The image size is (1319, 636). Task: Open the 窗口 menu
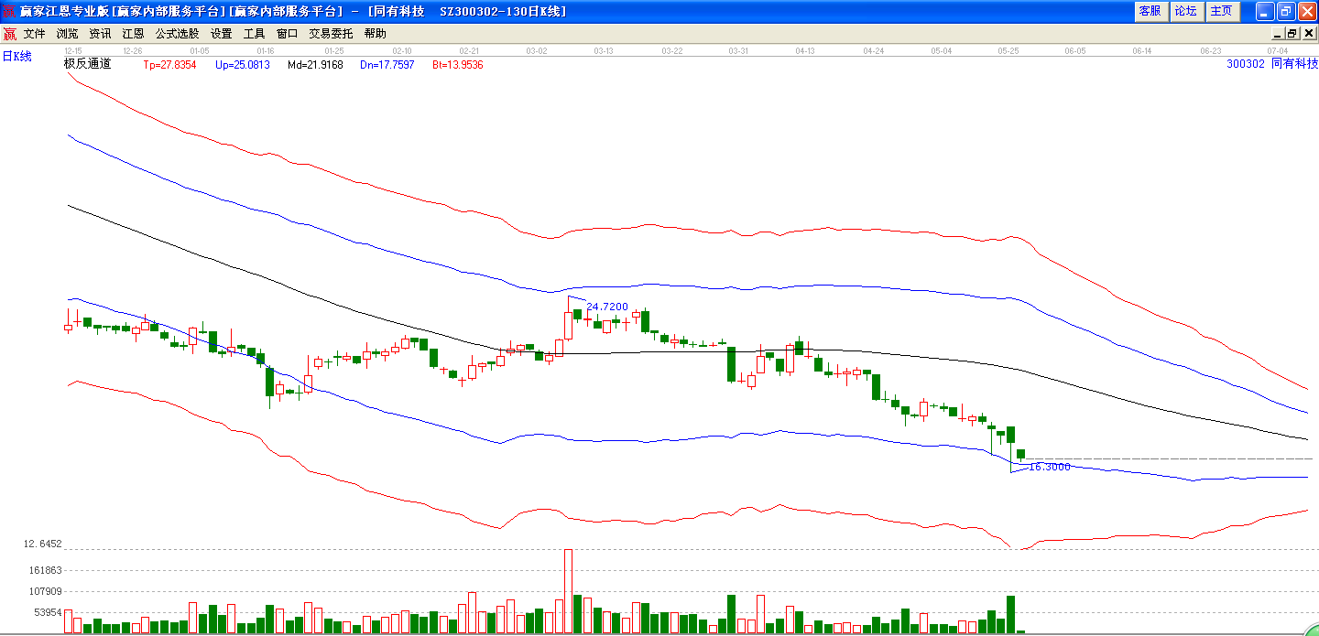coord(288,34)
